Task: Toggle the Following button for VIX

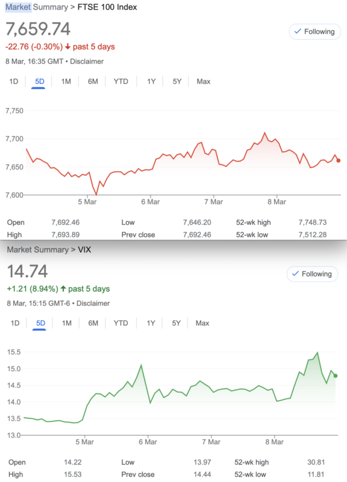Action: pyautogui.click(x=312, y=274)
